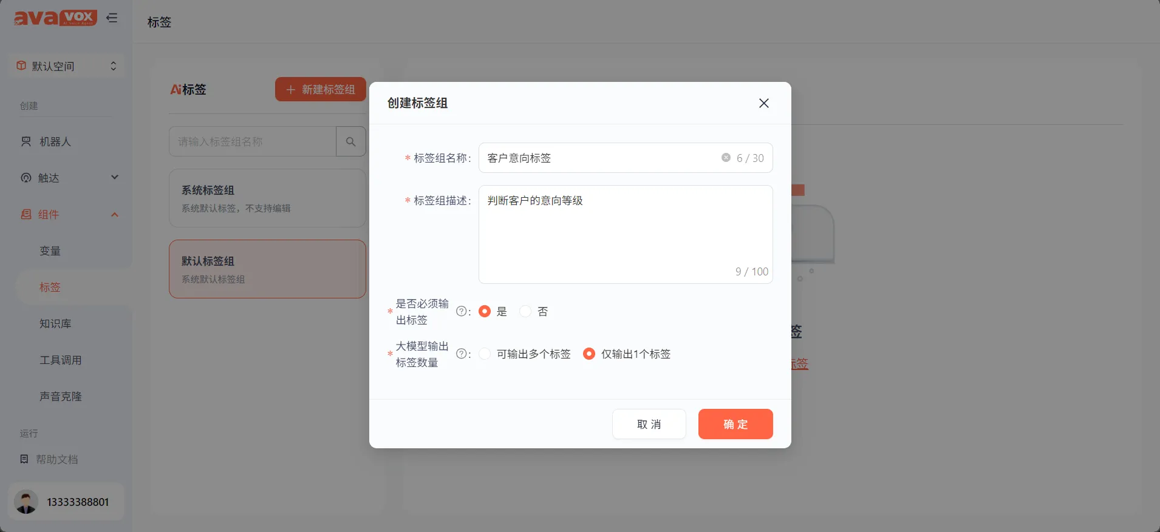Open the 机器人 menu item

[55, 141]
